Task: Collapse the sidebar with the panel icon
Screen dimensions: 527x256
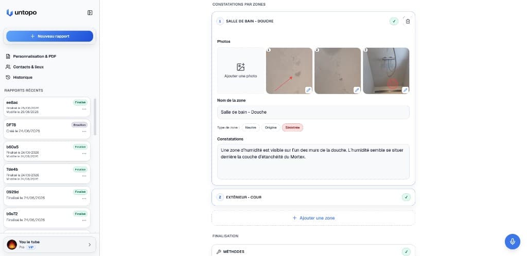Action: [90, 13]
